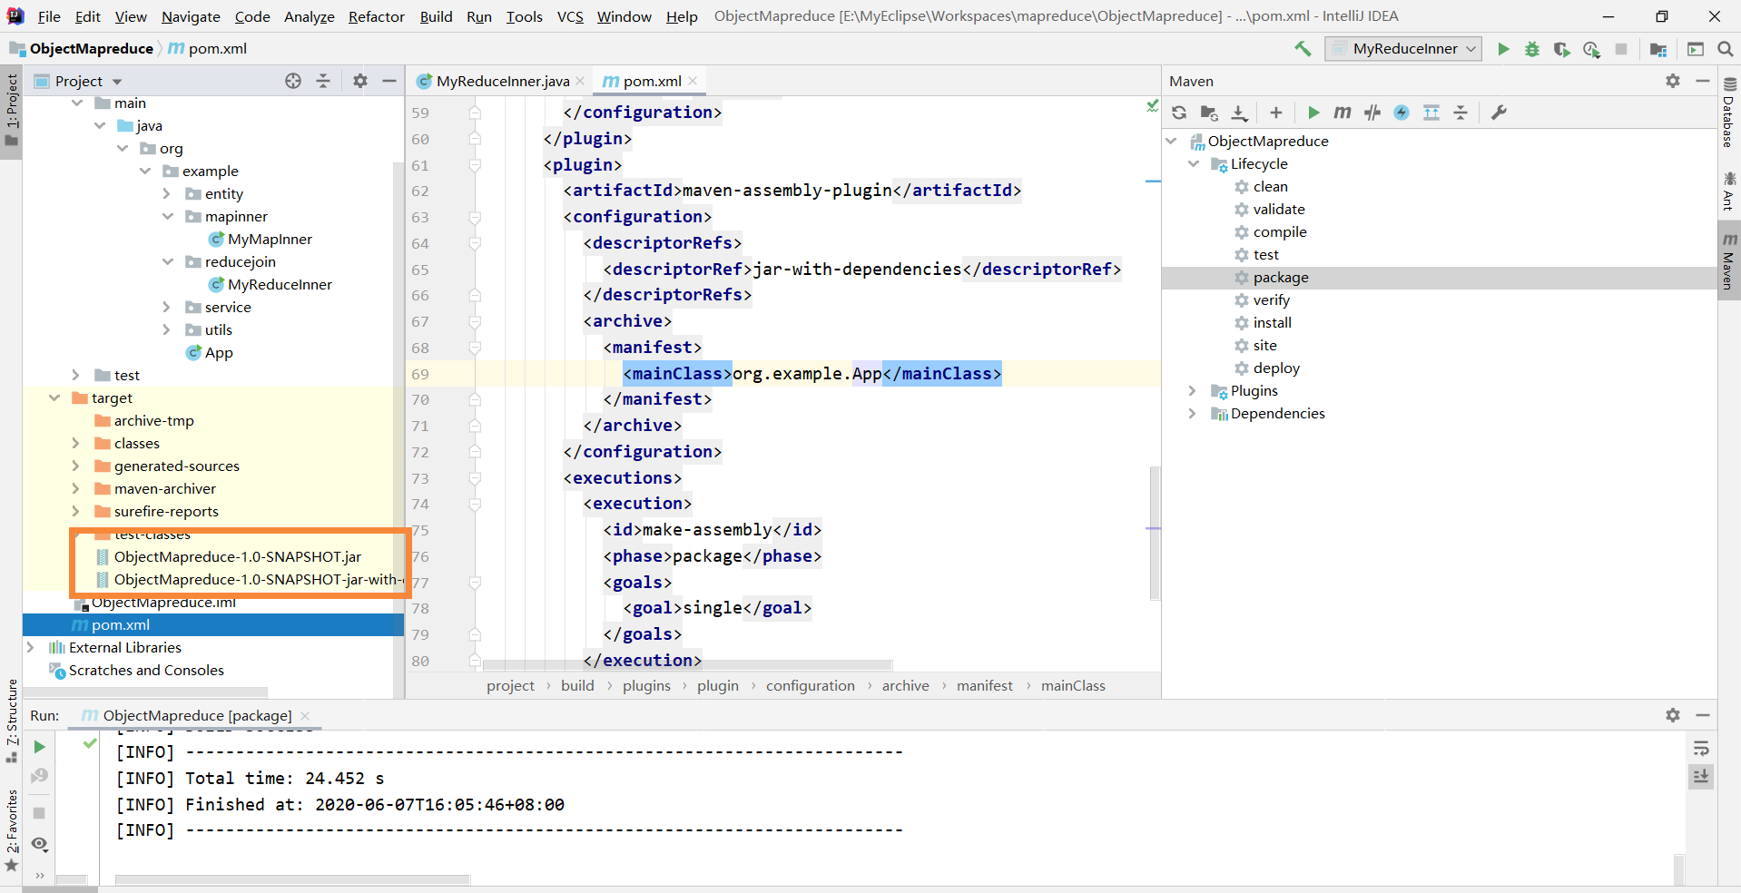Image resolution: width=1741 pixels, height=893 pixels.
Task: Expand the Dependencies node in Maven
Action: pos(1193,413)
